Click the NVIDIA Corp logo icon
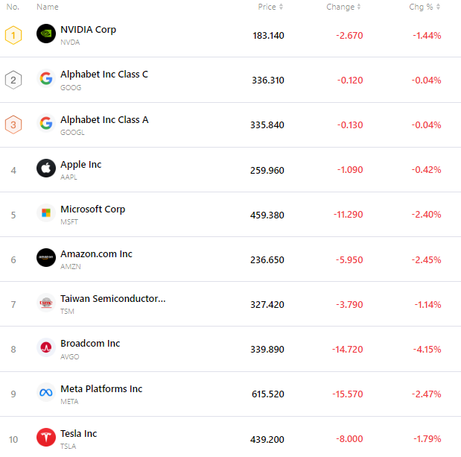This screenshot has width=461, height=457. coord(46,34)
